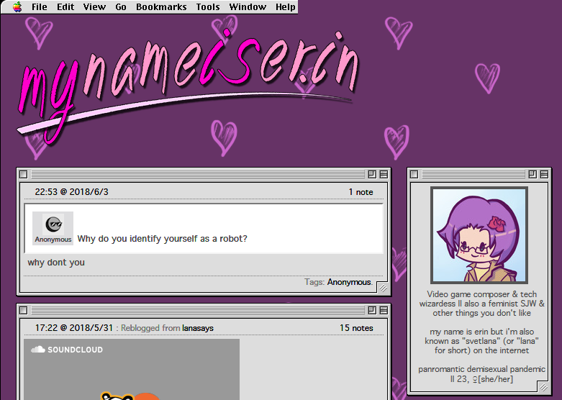Click close box on robot question post
The height and width of the screenshot is (400, 562).
point(23,174)
